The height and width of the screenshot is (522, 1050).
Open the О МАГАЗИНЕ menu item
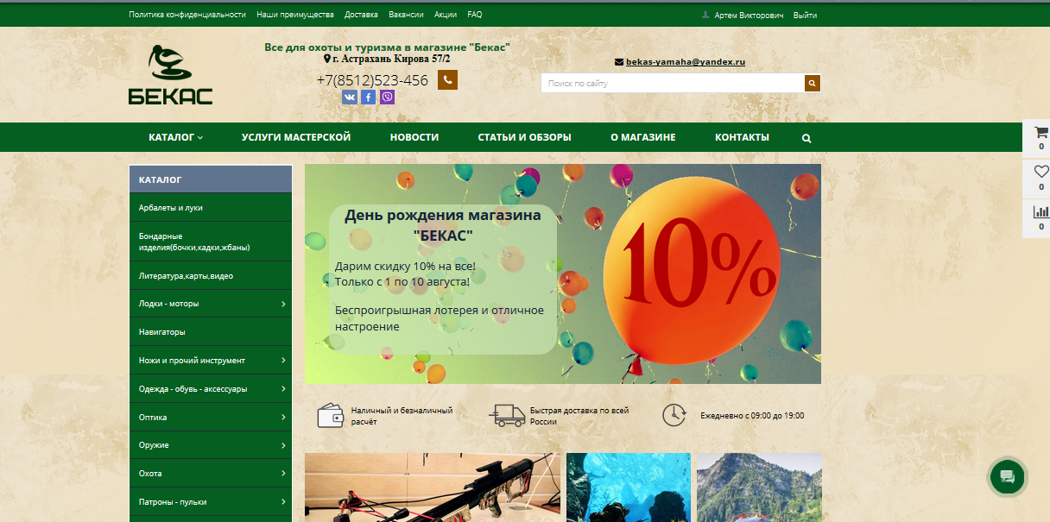643,137
